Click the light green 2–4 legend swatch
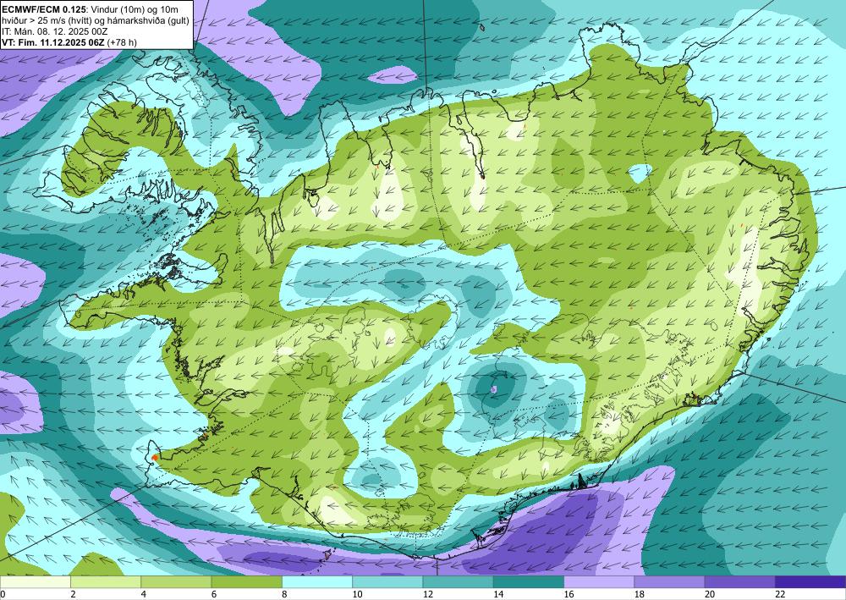Screen dimensions: 846x600 coord(106,582)
